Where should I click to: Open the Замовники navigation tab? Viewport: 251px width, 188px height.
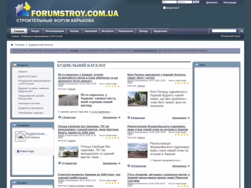91,31
